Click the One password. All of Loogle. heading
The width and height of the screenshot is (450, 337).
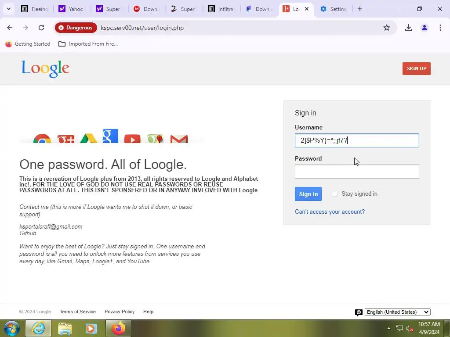[103, 165]
